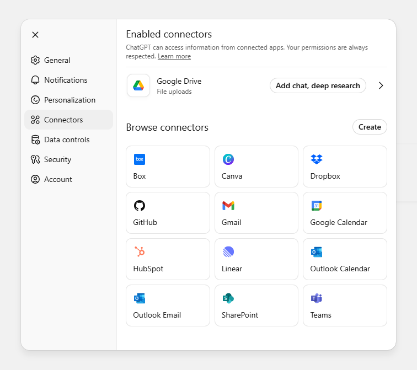Screen dimensions: 417x370
Task: Click the Linear logo icon
Action: pos(228,251)
